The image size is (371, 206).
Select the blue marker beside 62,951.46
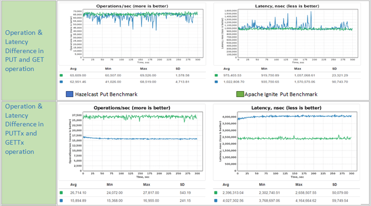coord(61,82)
